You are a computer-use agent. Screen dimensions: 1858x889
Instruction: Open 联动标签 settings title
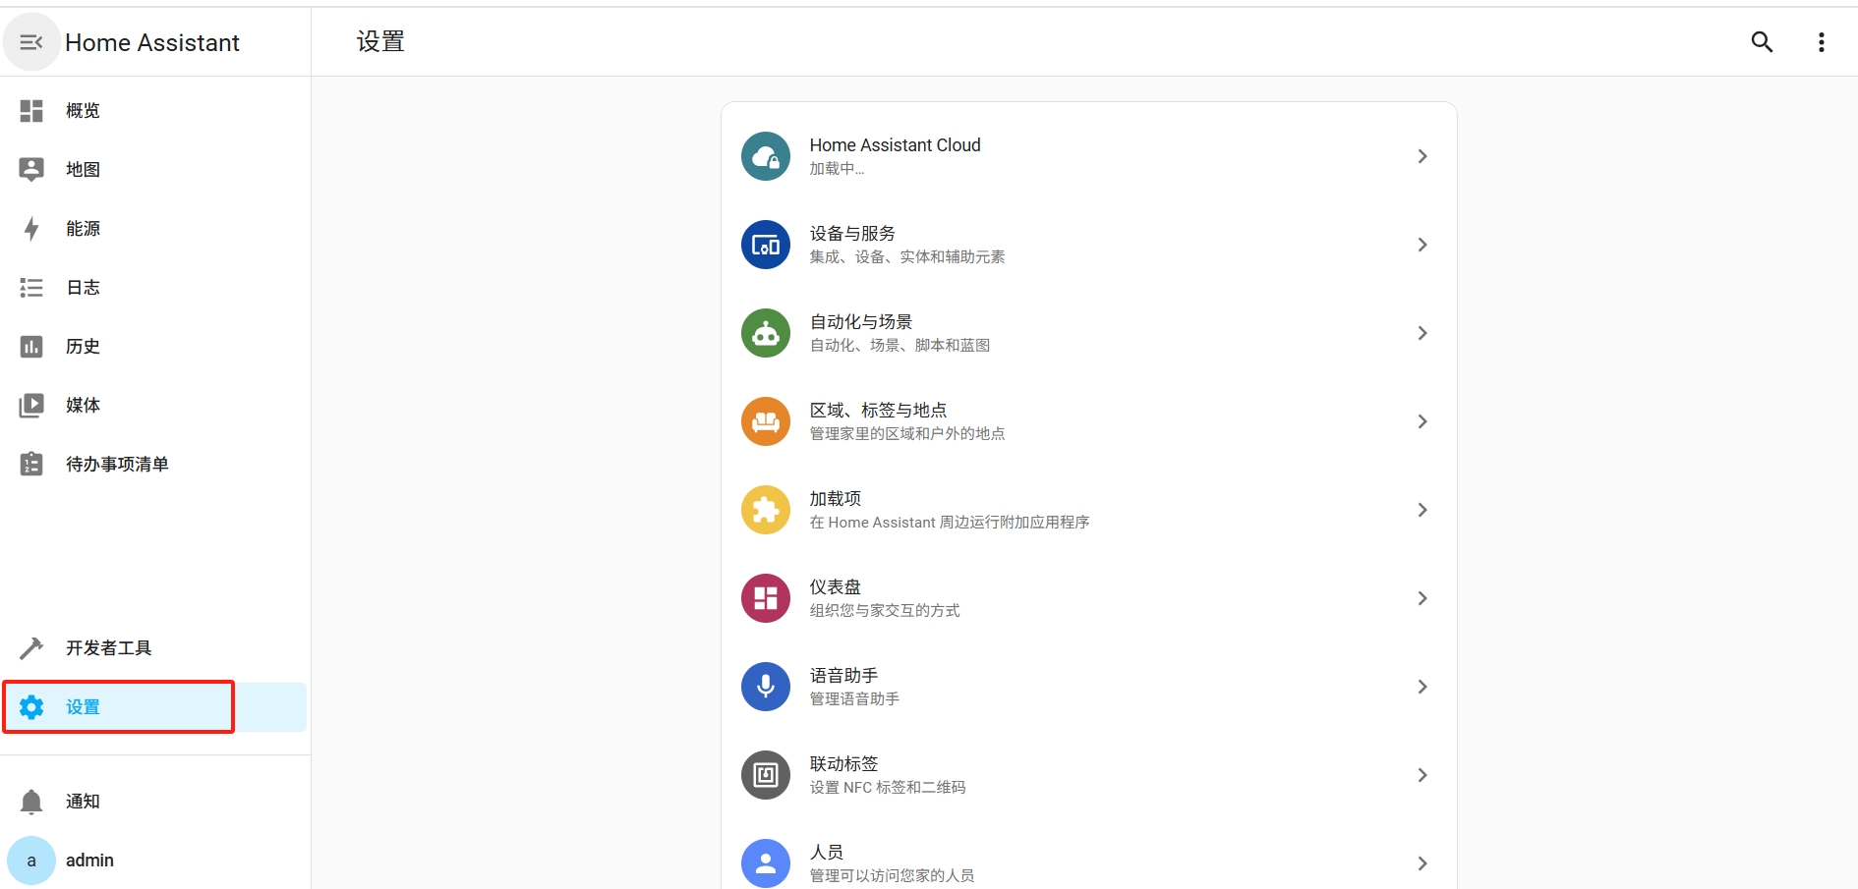point(843,764)
